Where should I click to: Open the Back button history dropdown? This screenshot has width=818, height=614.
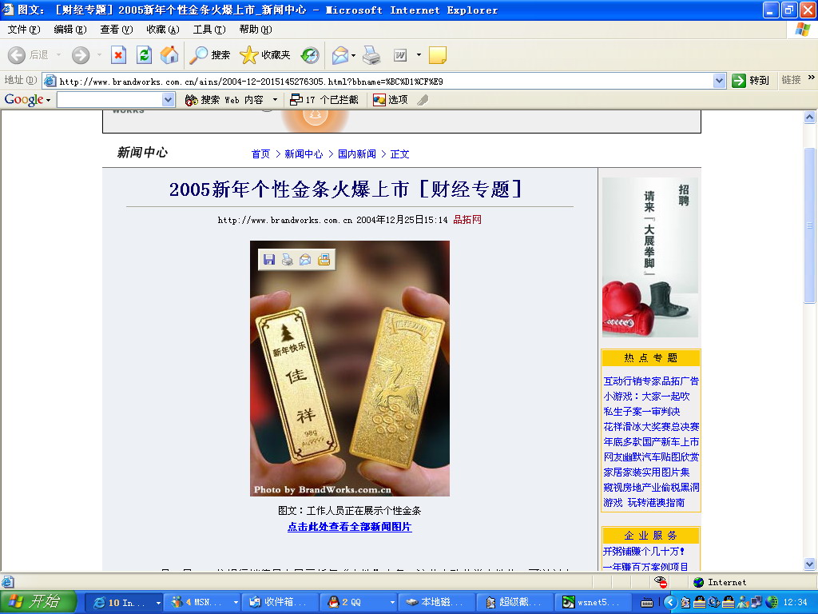point(58,55)
